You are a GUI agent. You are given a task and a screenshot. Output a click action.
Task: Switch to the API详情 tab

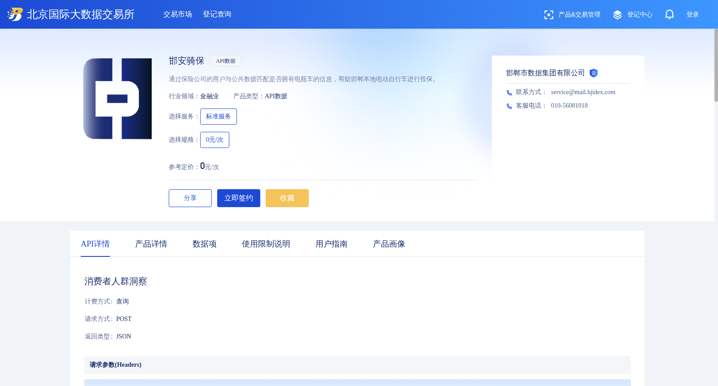pos(95,244)
